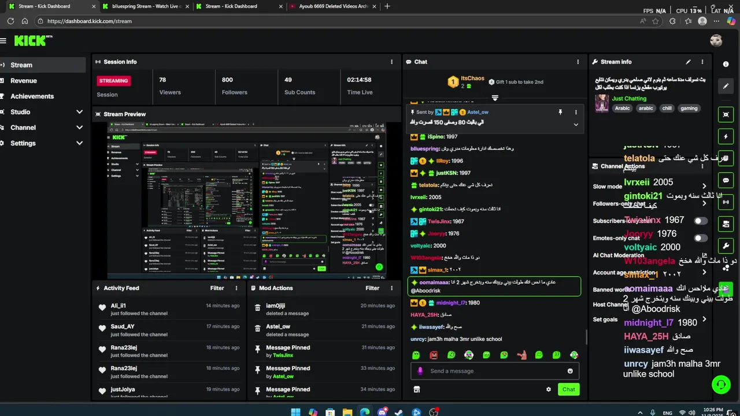740x416 pixels.
Task: Click the purple chat identity icon
Action: click(x=420, y=371)
